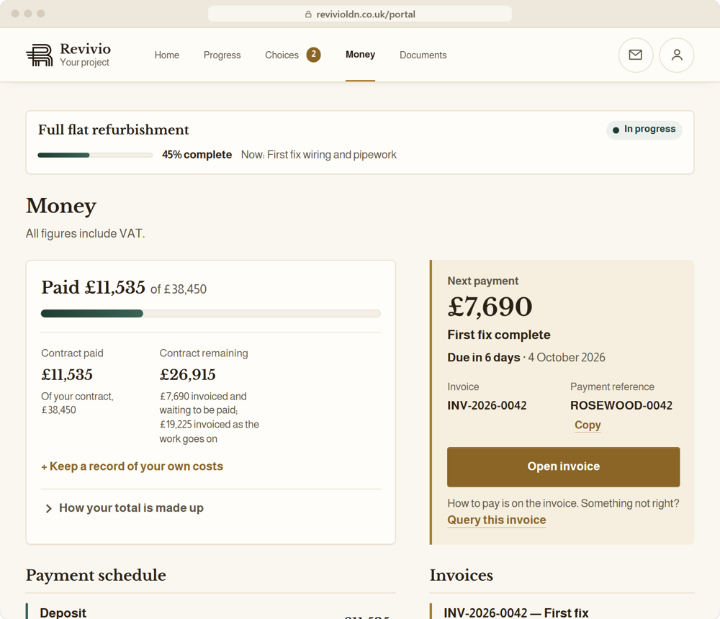
Task: Click the 'Of your contract, £38,450' note
Action: [78, 403]
